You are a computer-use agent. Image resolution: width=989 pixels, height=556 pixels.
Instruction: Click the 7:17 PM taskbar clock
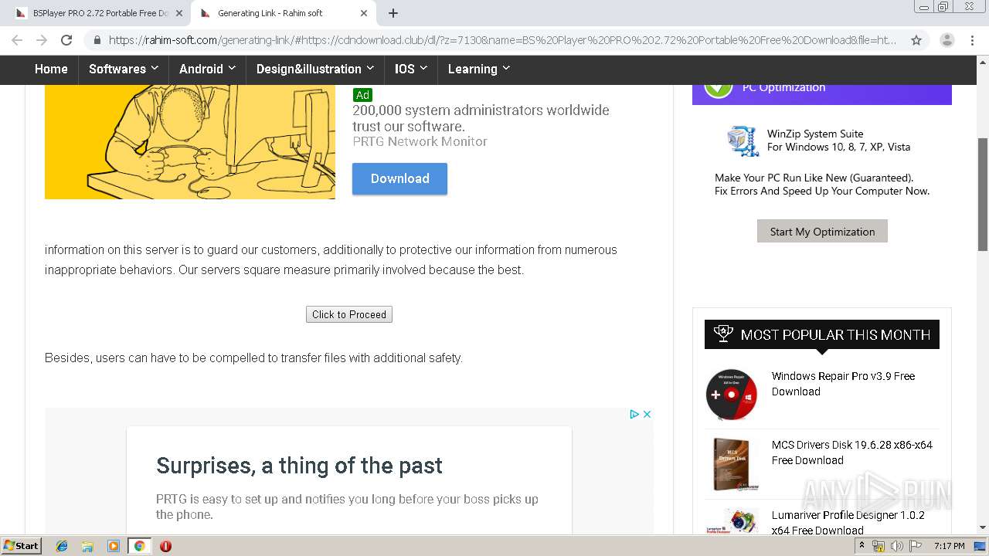pos(949,546)
